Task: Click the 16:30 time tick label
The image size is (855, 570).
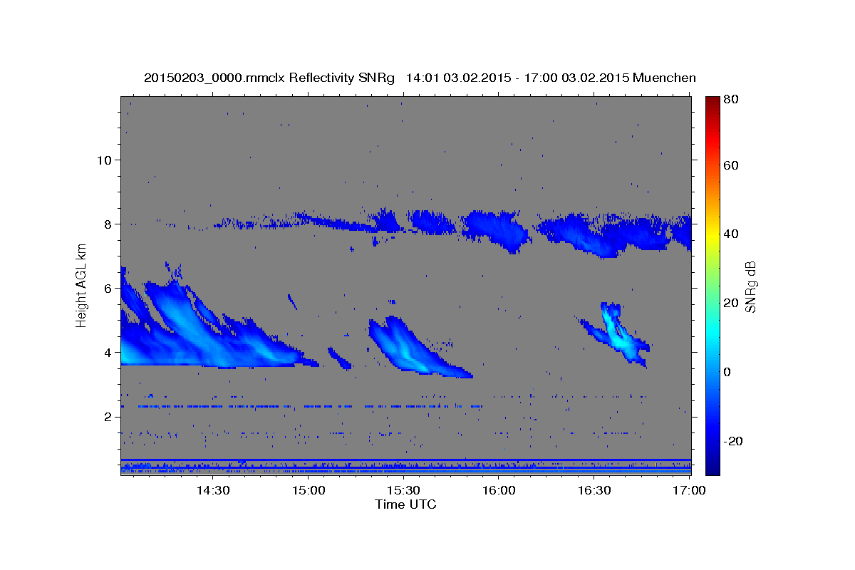Action: click(x=594, y=490)
